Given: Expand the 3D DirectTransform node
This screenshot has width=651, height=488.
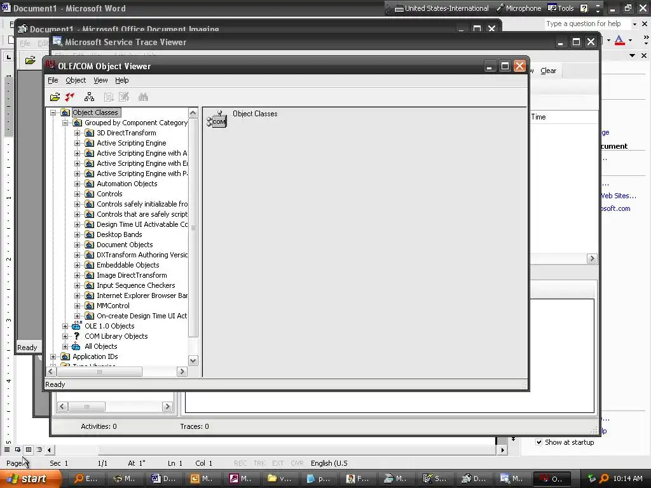Looking at the screenshot, I should [77, 133].
